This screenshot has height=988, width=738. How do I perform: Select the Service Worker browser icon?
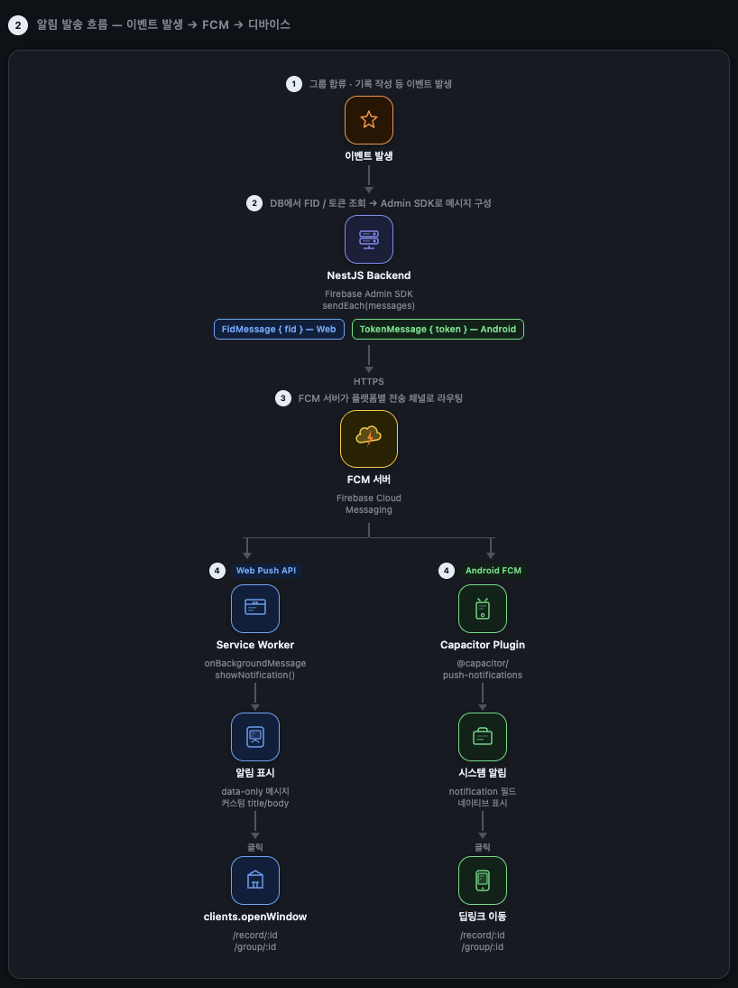[255, 609]
